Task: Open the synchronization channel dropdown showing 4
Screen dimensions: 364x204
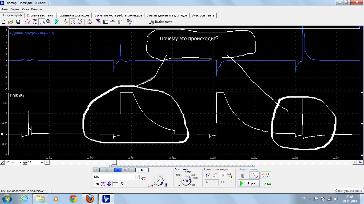Action: pyautogui.click(x=212, y=182)
